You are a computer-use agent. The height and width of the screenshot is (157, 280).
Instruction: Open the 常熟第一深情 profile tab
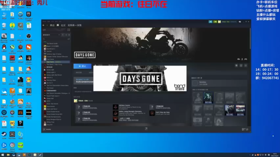point(75,25)
